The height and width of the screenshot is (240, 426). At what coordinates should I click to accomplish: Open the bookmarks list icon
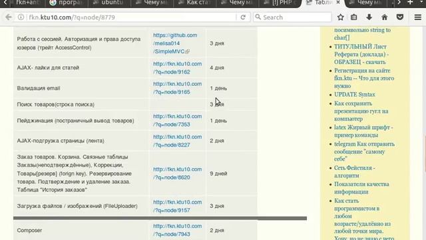tap(353, 17)
